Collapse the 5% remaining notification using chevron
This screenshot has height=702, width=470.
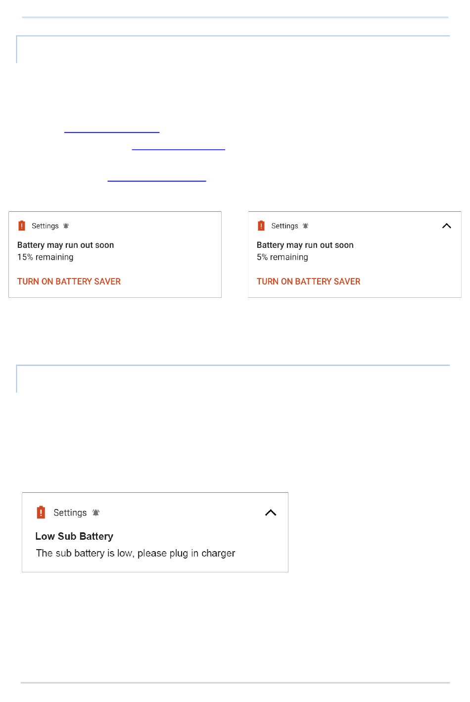446,226
